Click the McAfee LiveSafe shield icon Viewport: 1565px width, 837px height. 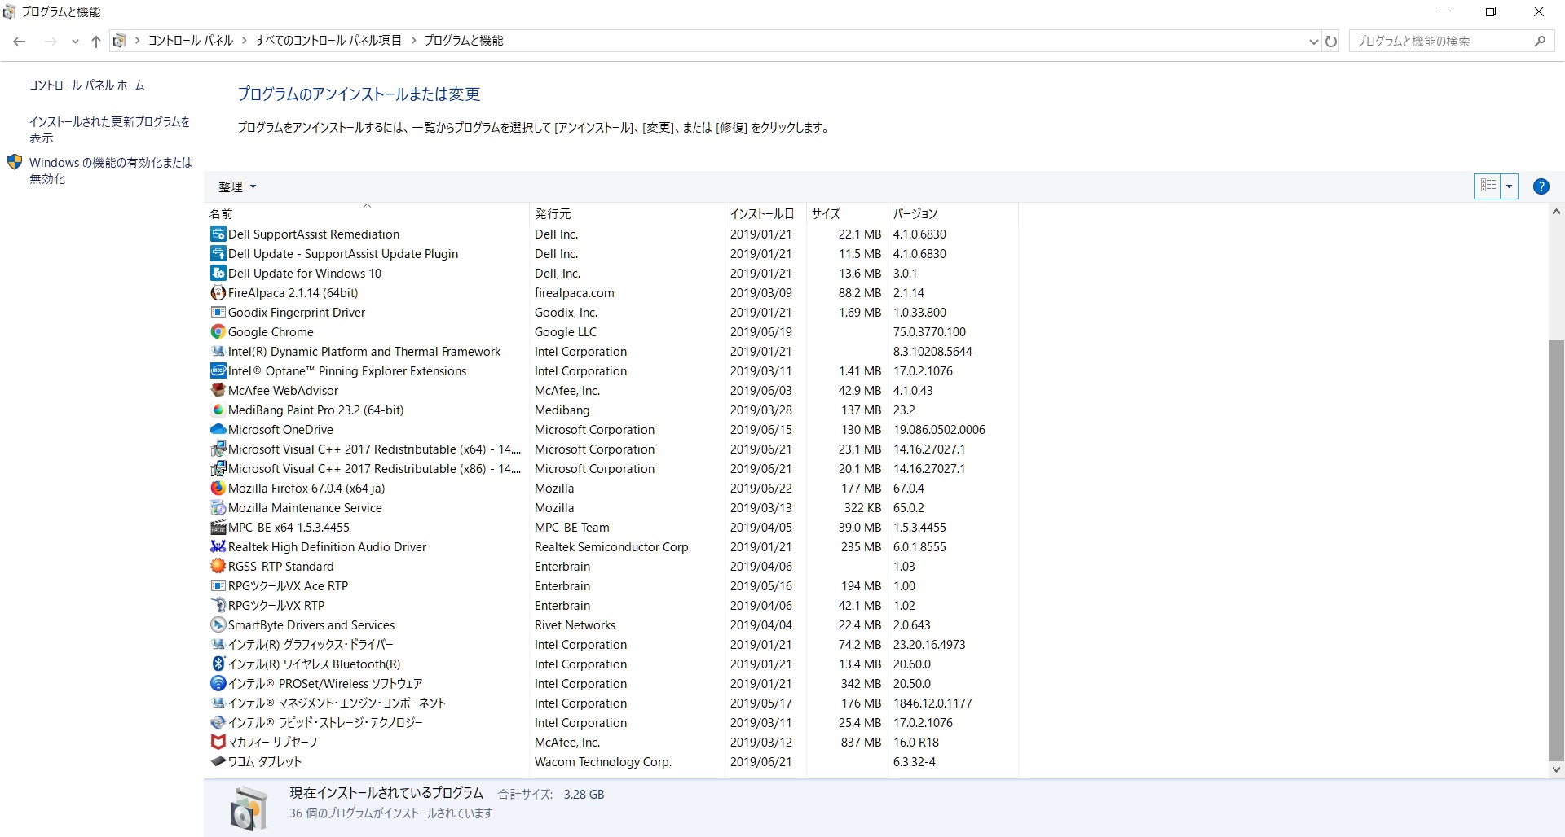coord(218,743)
